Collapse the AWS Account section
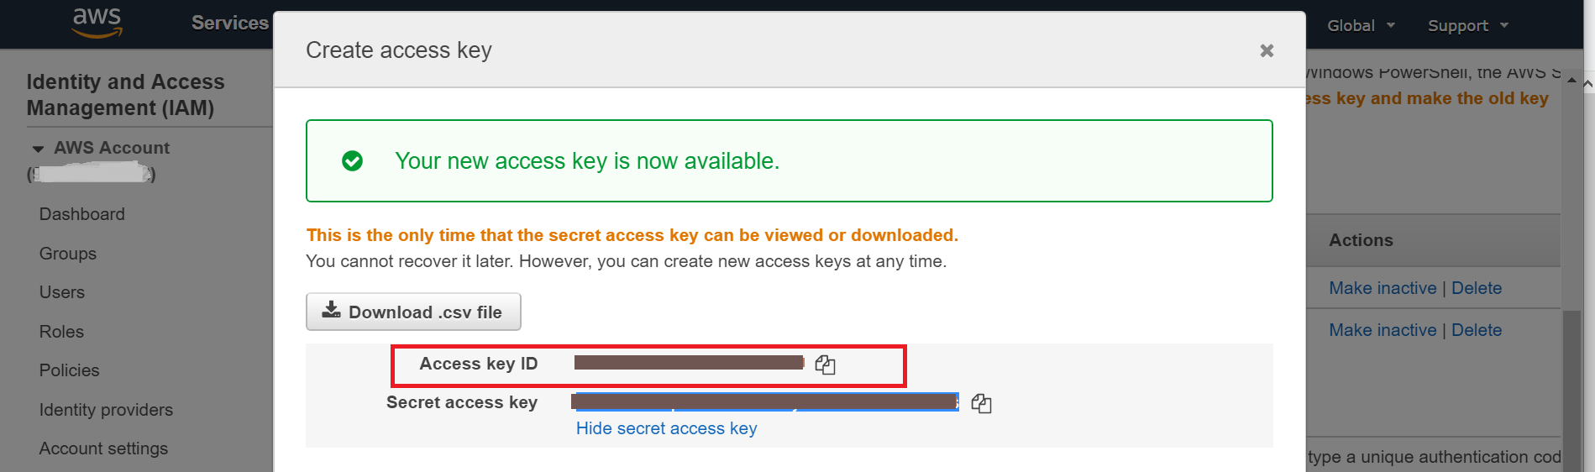Viewport: 1595px width, 472px height. 38,149
